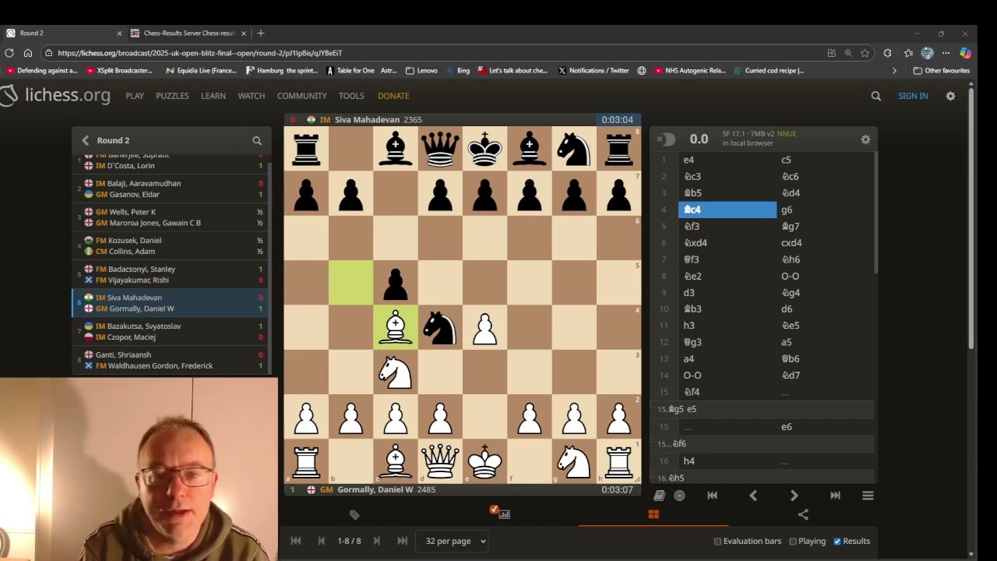Open the browser profile avatar

tap(927, 53)
